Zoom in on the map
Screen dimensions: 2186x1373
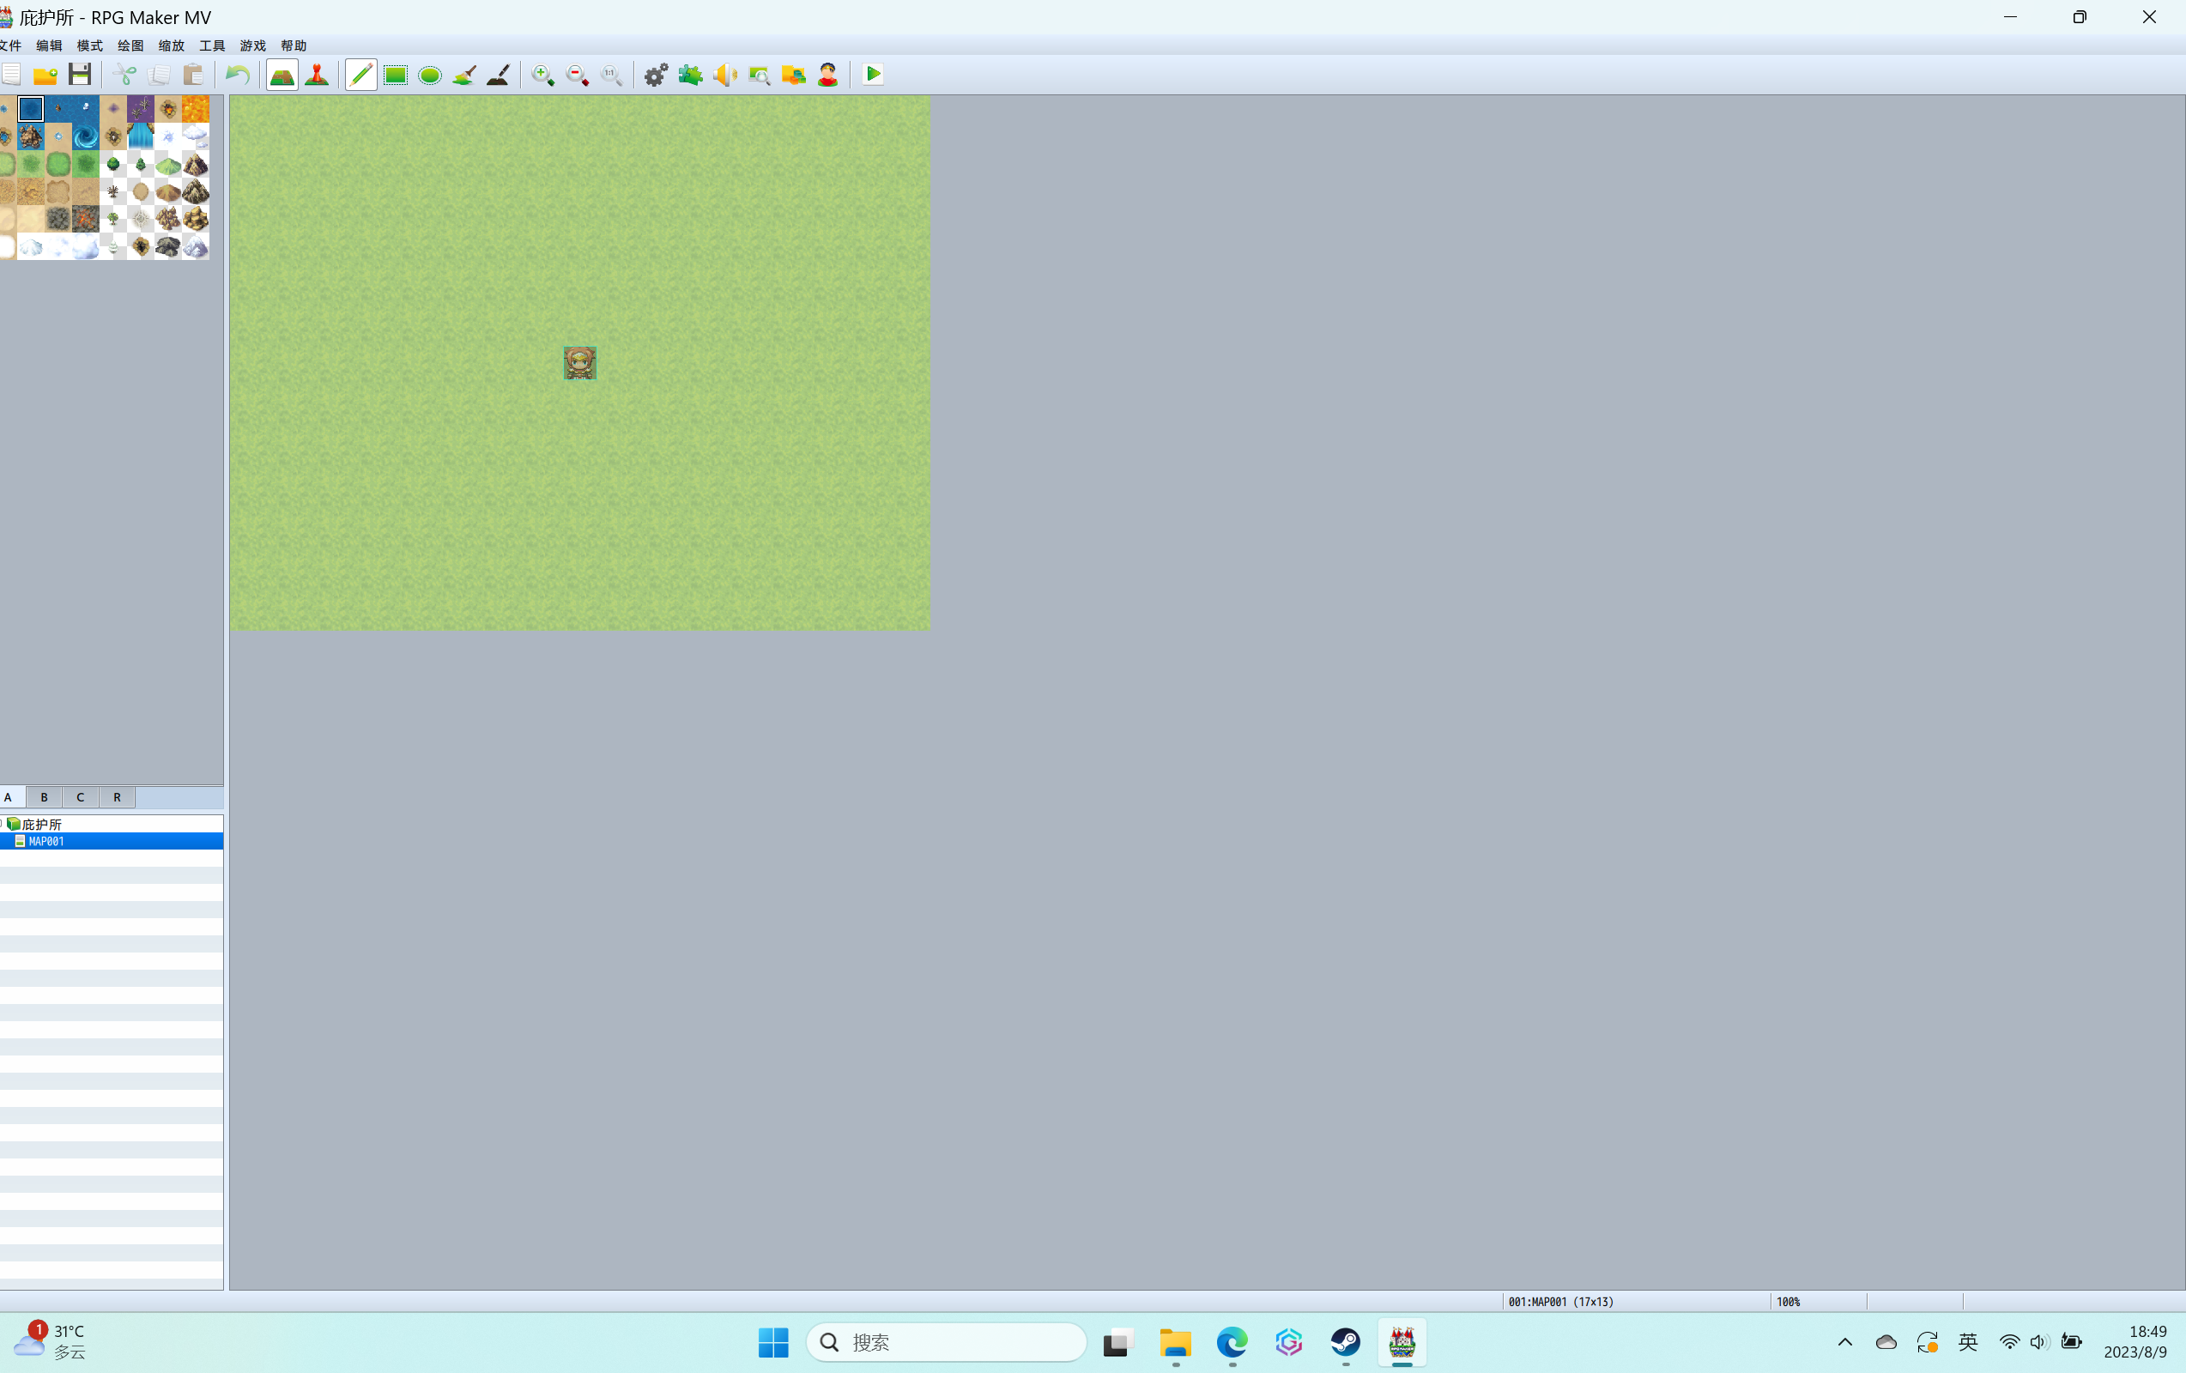543,76
